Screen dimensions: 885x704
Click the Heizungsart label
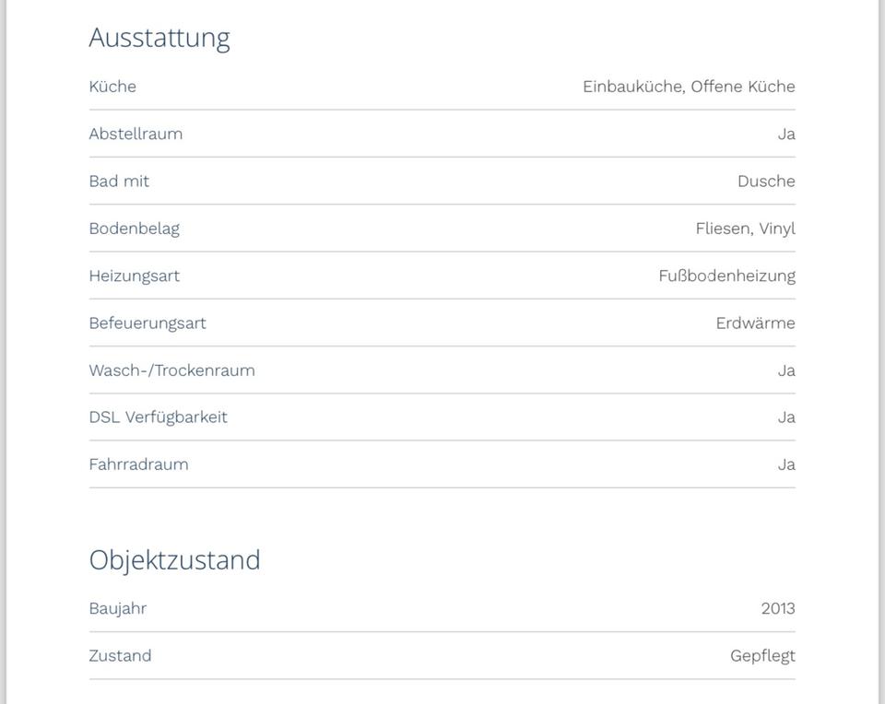pos(134,276)
